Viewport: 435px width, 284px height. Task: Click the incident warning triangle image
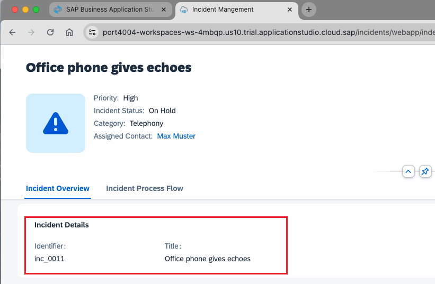(56, 123)
